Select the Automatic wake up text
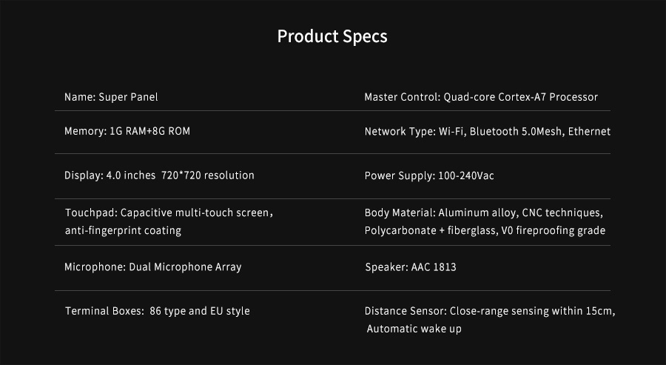 point(414,329)
